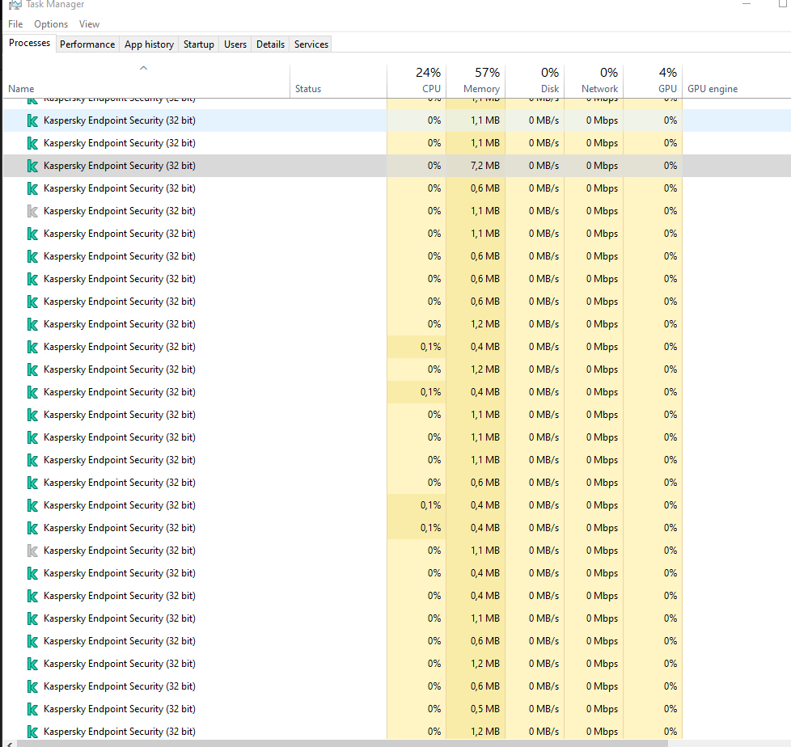This screenshot has height=747, width=791.
Task: Toggle the sort arrow above Name column
Action: click(143, 68)
